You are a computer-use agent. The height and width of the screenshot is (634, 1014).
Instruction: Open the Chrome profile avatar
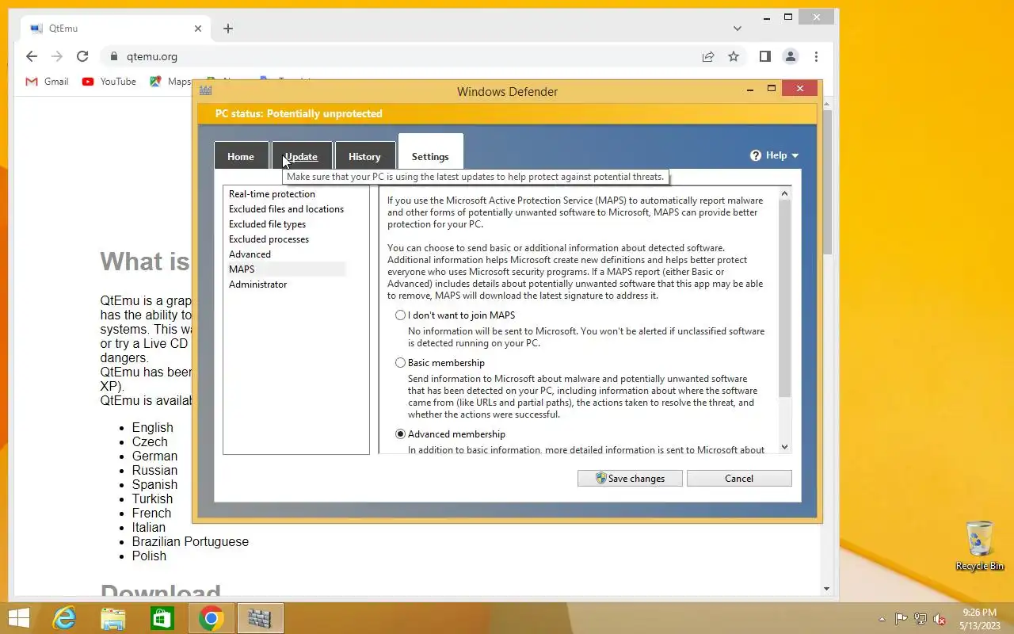[x=790, y=56]
